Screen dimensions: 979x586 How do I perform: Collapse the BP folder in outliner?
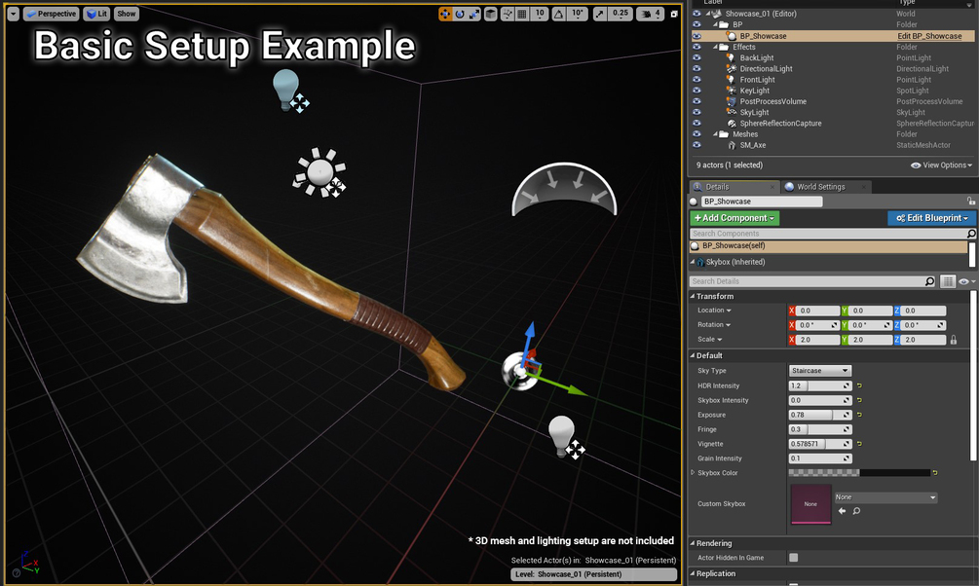pyautogui.click(x=716, y=25)
